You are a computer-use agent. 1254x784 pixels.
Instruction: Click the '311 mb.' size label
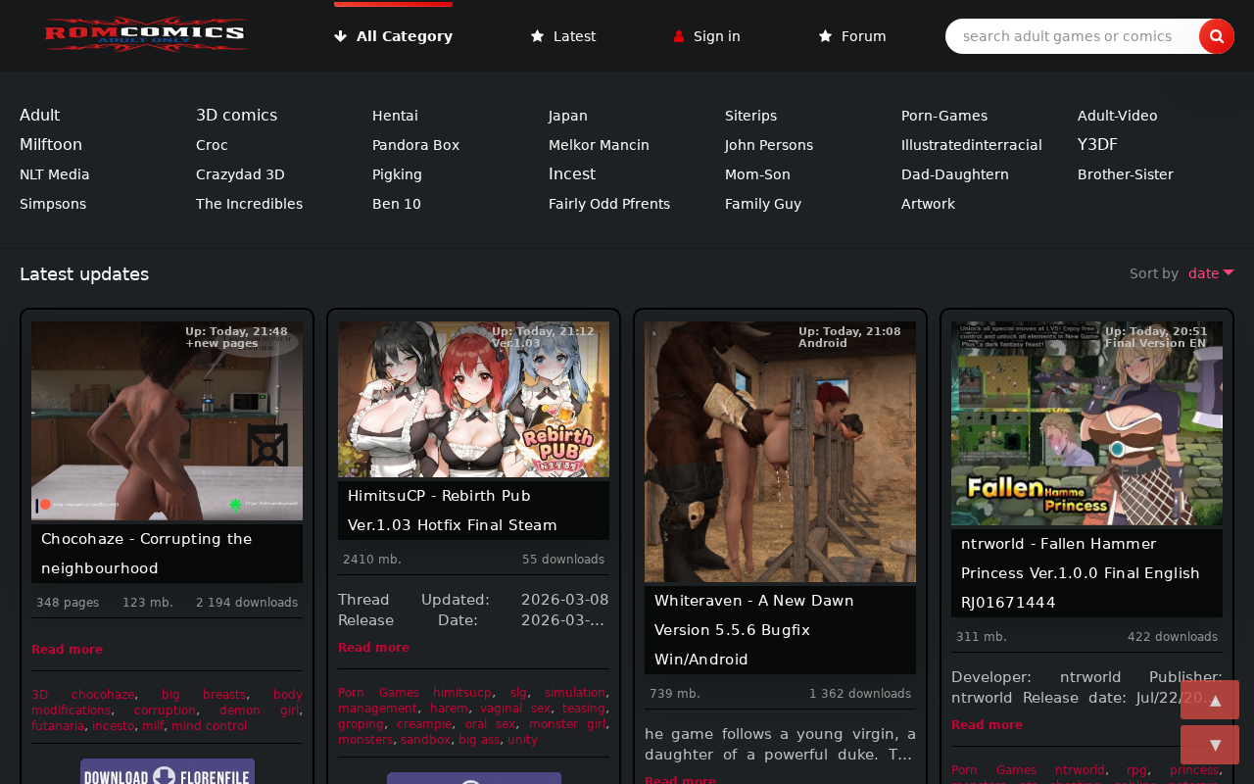(982, 637)
